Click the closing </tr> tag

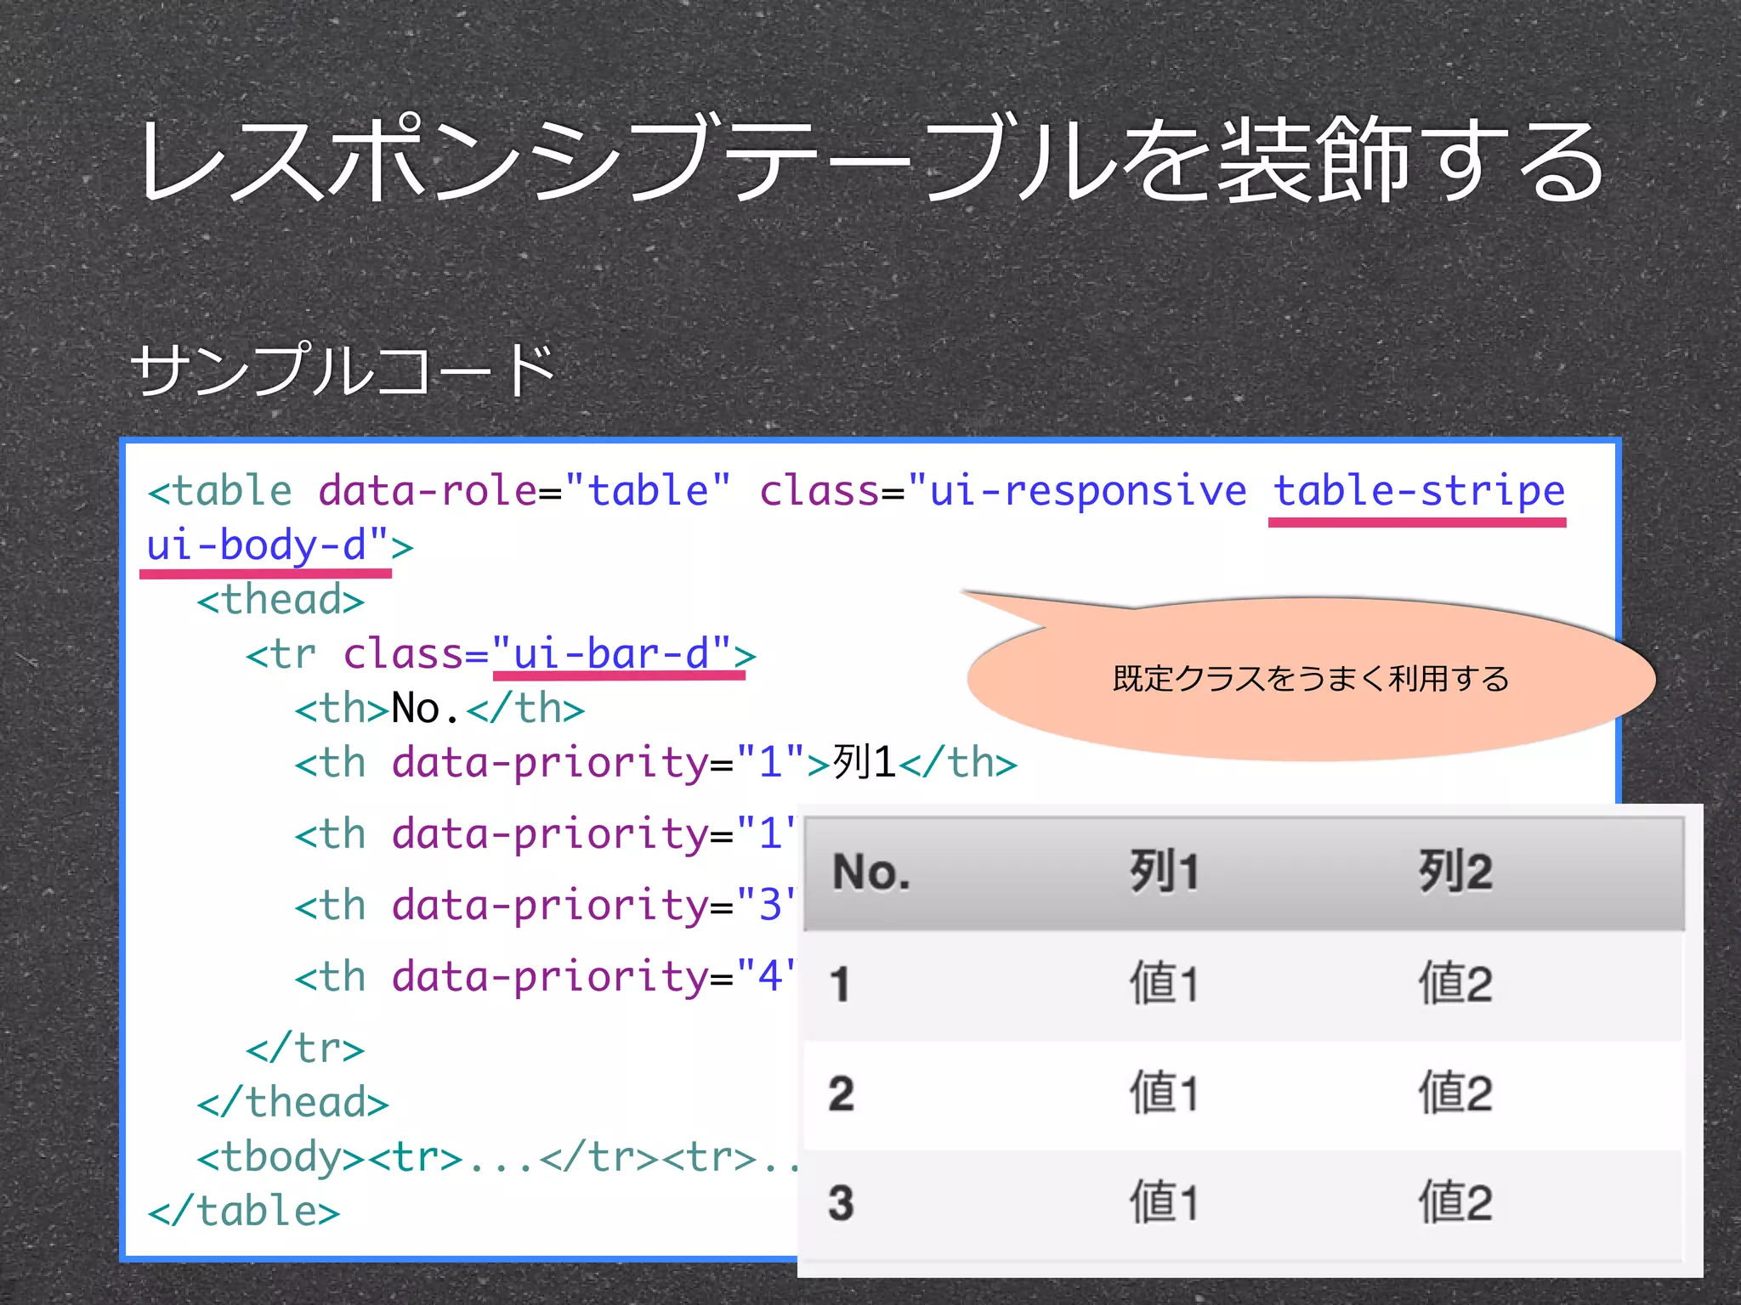305,1048
